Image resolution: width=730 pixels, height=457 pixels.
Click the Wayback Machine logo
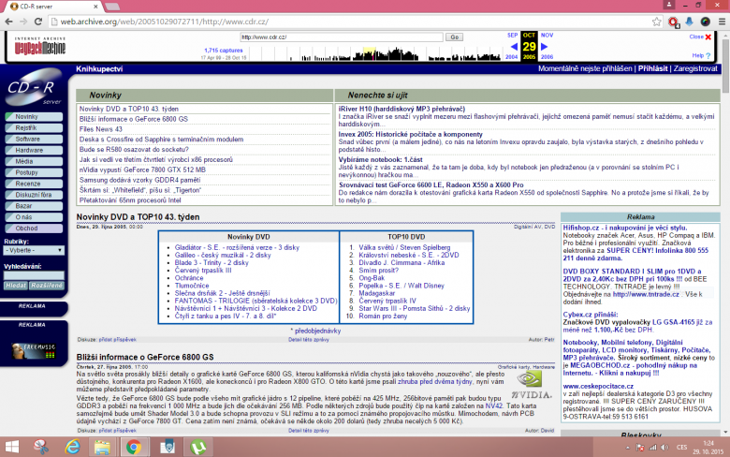tap(39, 46)
